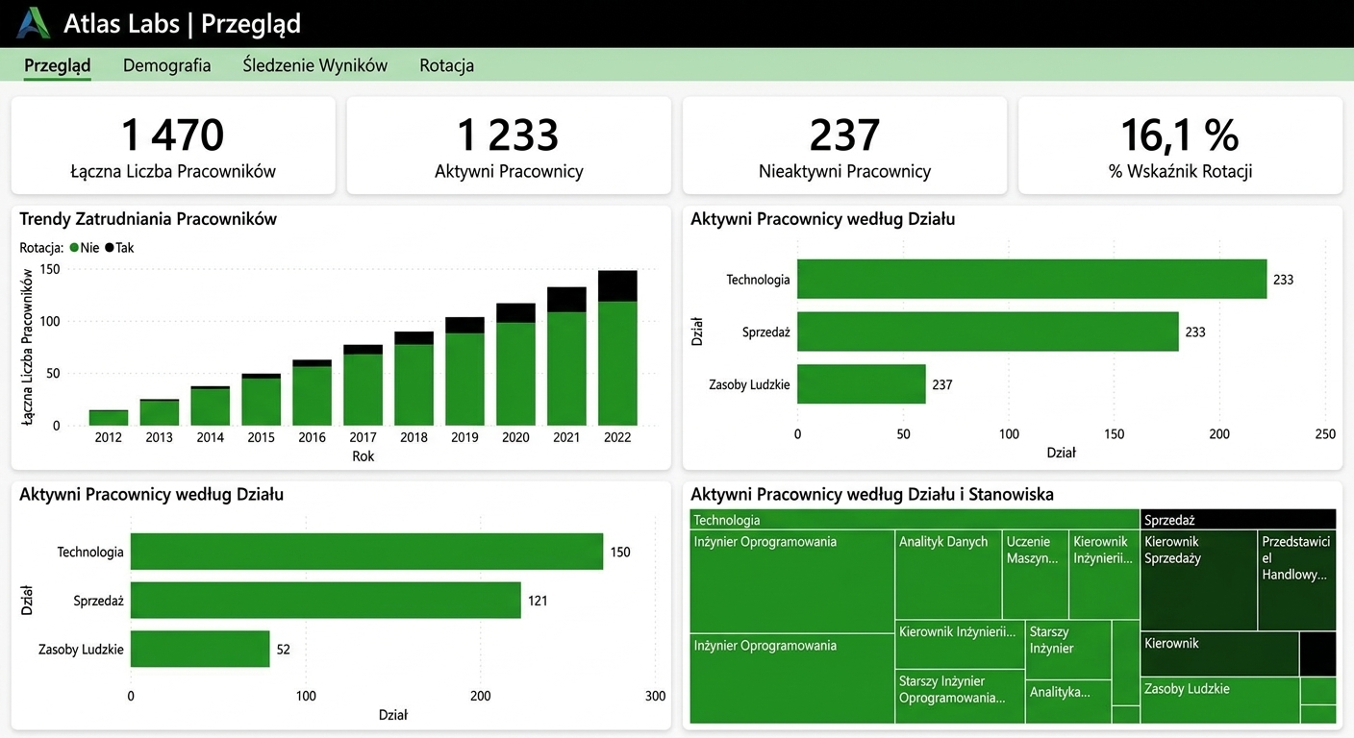
Task: Click the 2019 label on the year axis
Action: pos(464,437)
